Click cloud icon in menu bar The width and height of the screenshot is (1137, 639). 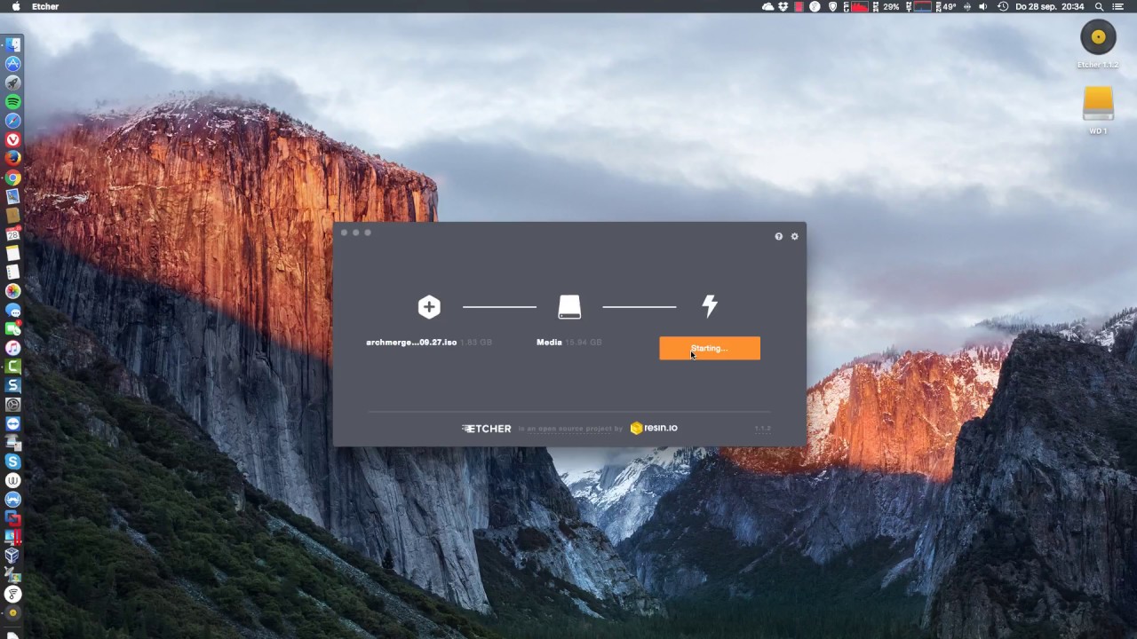(x=767, y=6)
